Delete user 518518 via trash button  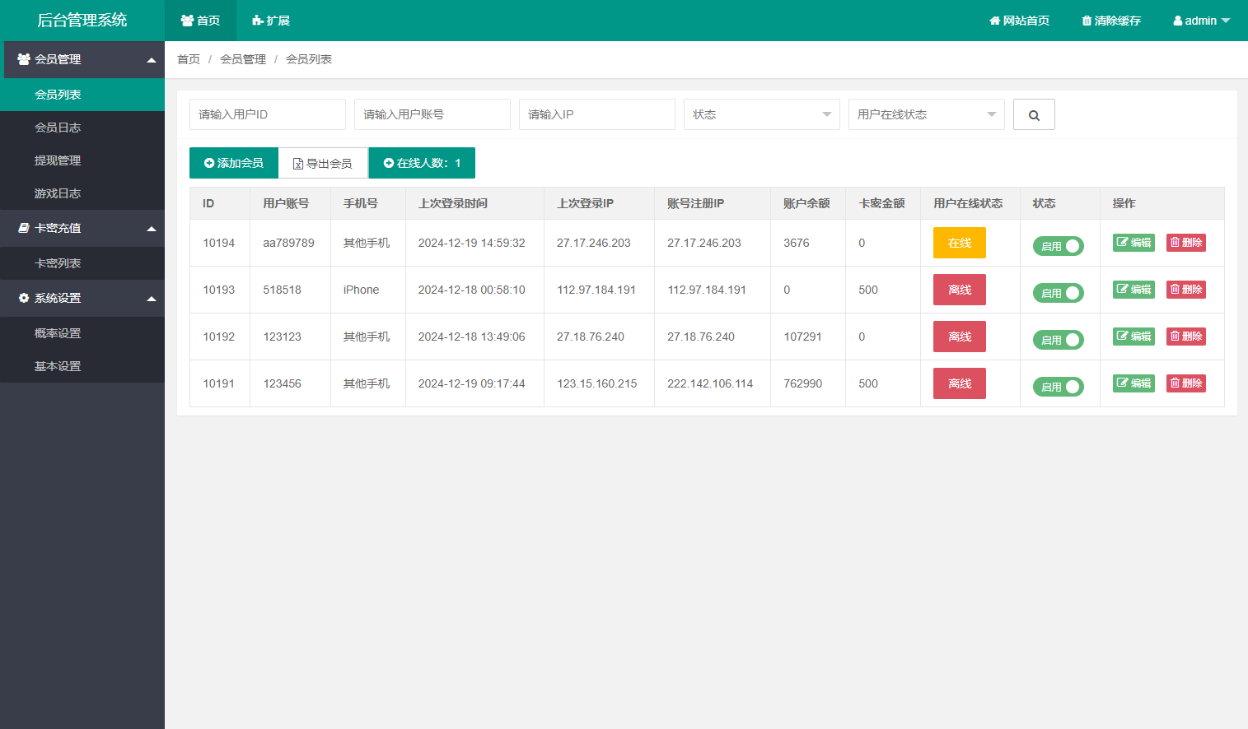[1185, 290]
